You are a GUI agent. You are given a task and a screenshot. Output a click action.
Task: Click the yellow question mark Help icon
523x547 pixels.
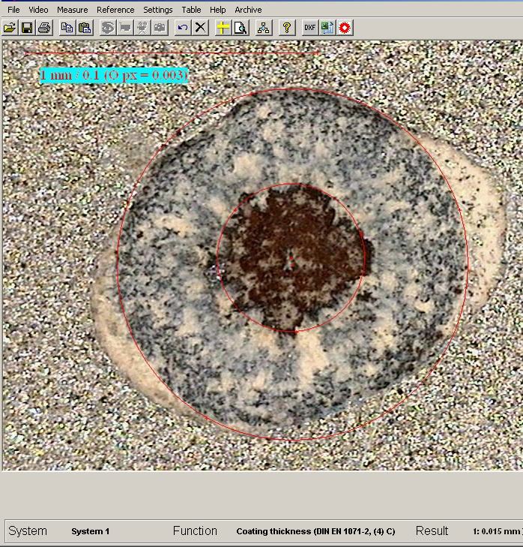coord(286,28)
